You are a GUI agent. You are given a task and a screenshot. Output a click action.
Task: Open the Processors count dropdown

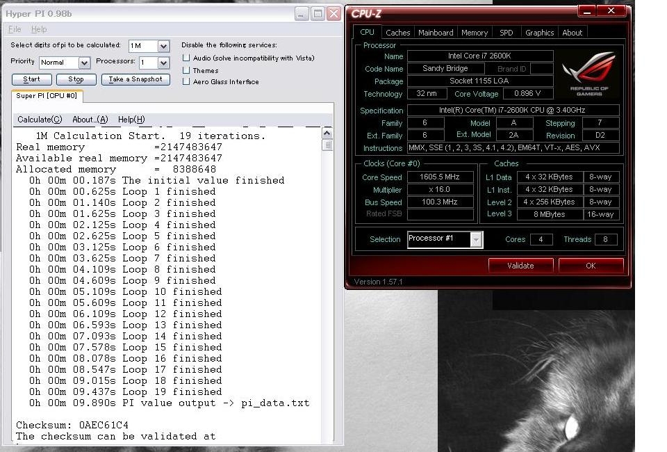(163, 63)
